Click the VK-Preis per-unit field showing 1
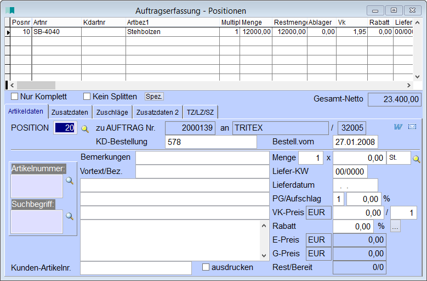Screen dimensions: 427x281 403,213
